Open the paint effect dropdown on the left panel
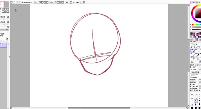Image resolution: width=201 pixels, height=109 pixels. [8, 22]
